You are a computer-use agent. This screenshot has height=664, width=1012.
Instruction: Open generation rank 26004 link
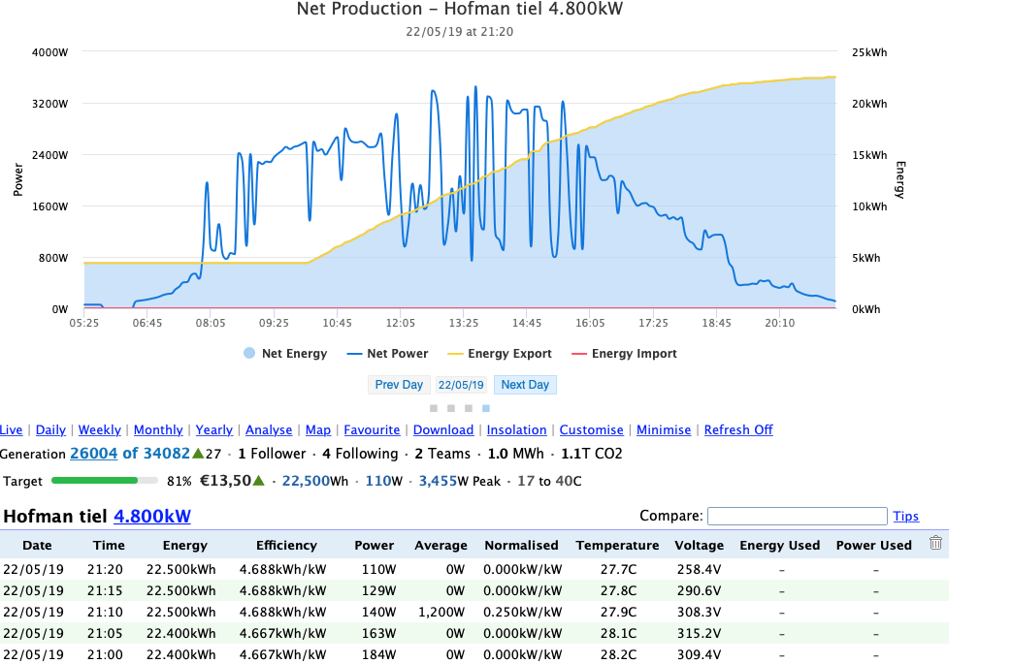93,454
